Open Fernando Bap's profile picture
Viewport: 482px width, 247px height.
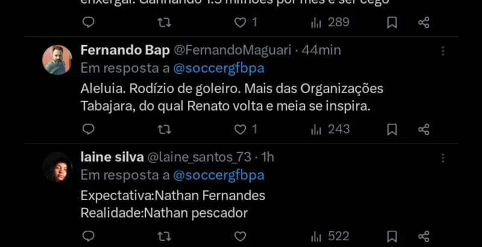57,60
